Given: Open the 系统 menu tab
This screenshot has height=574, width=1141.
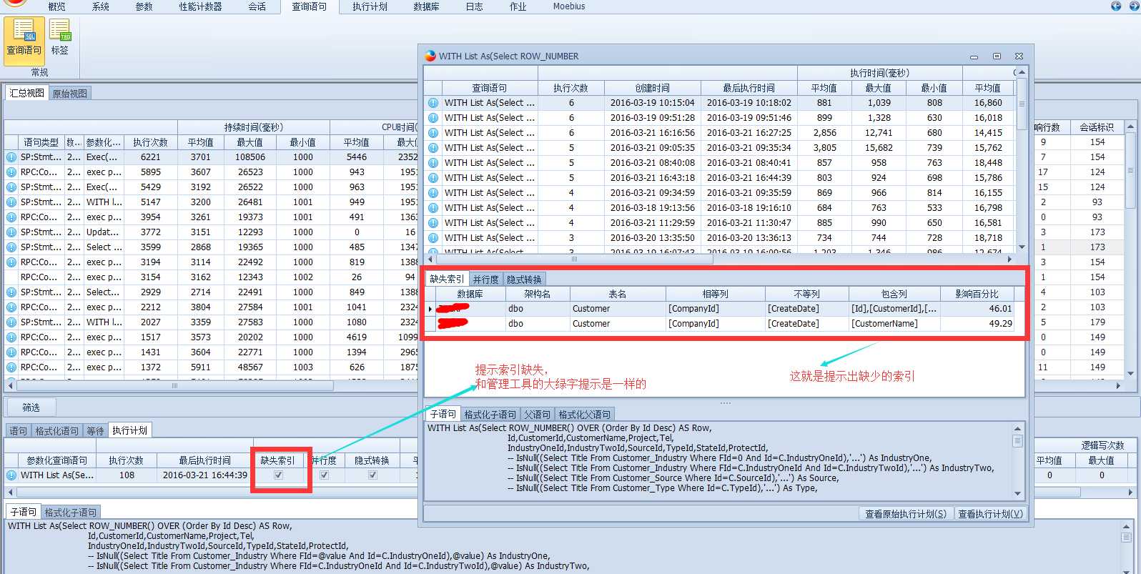Looking at the screenshot, I should click(x=101, y=6).
